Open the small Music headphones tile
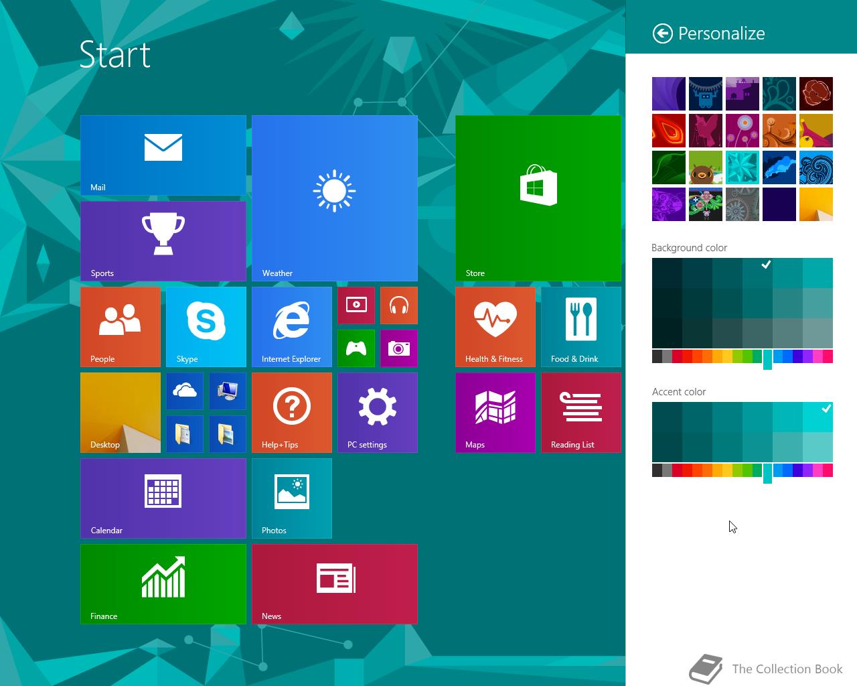857x686 pixels. 399,305
